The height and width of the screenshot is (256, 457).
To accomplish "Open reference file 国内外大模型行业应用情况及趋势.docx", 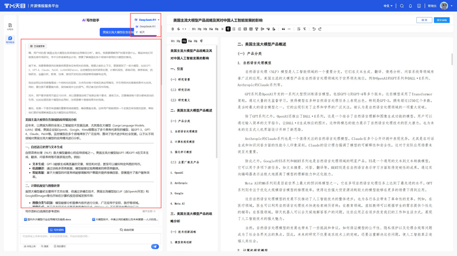I will pos(47,219).
